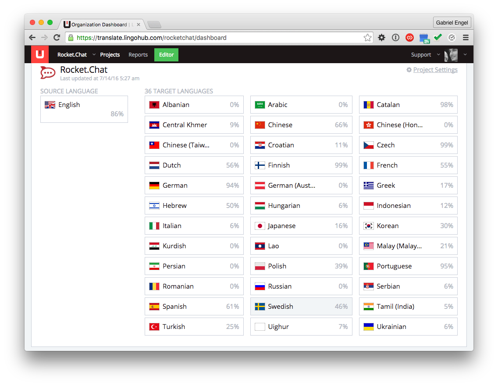Open the Russian language row
This screenshot has width=498, height=386.
coord(301,286)
